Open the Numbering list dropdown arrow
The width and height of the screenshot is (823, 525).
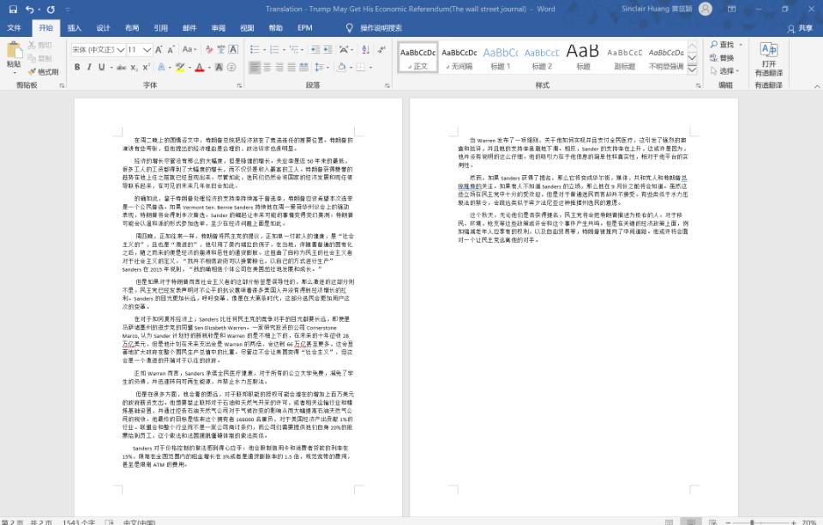coord(284,50)
